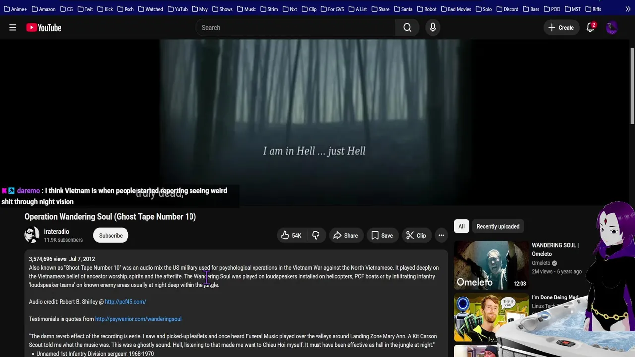Open the Anime+ bookmarks folder

pyautogui.click(x=15, y=9)
